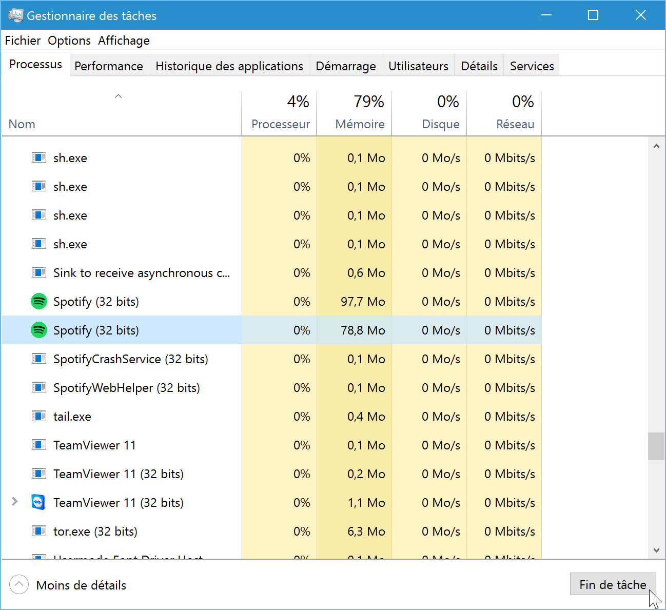Click the icon beside Sink to receive asynchronous
666x610 pixels.
pos(39,272)
